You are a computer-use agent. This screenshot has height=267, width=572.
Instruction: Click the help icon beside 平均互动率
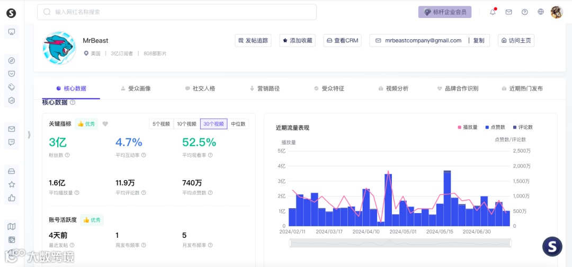(x=144, y=155)
